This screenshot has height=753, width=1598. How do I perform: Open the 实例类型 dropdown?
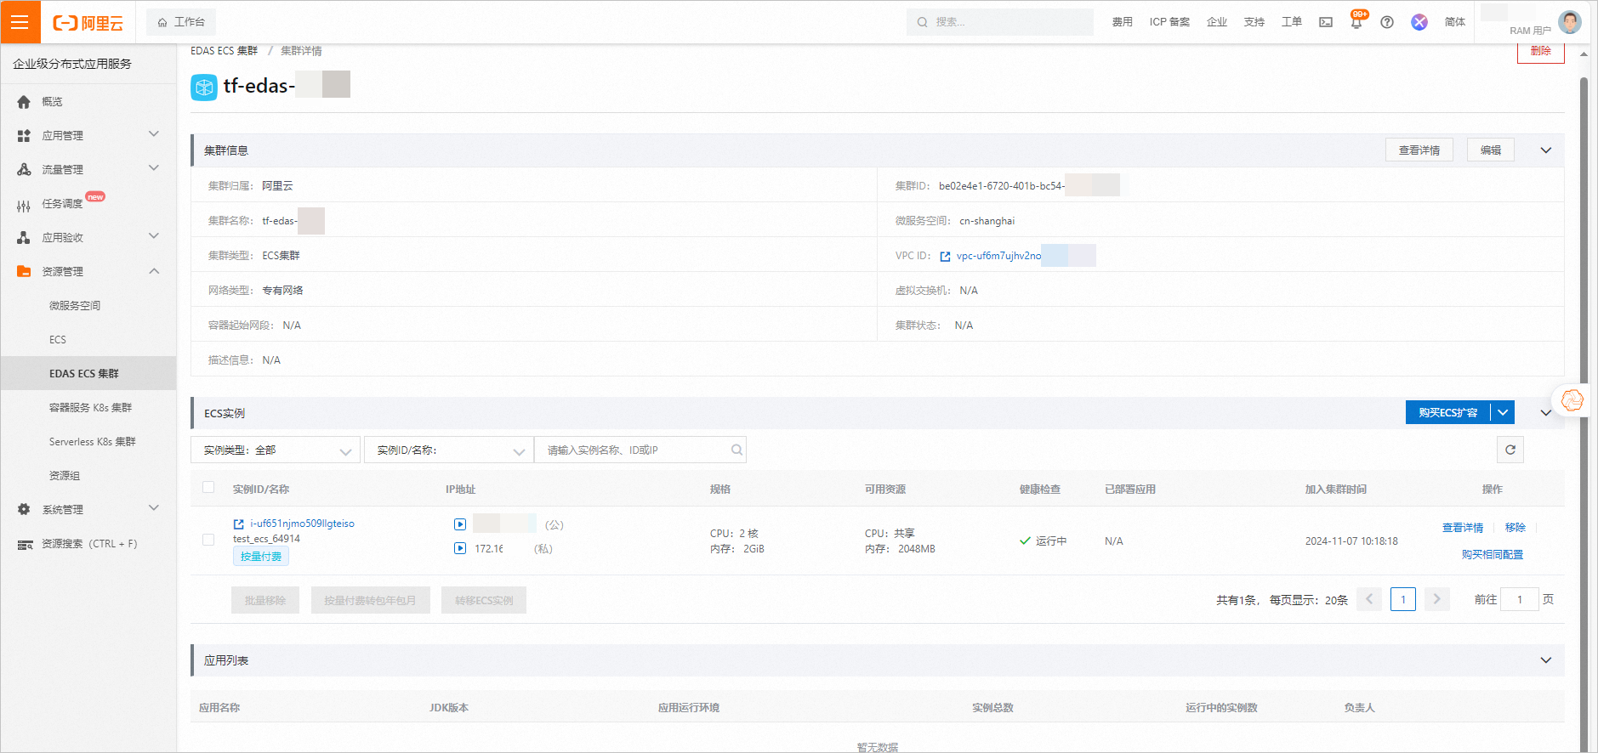(276, 450)
